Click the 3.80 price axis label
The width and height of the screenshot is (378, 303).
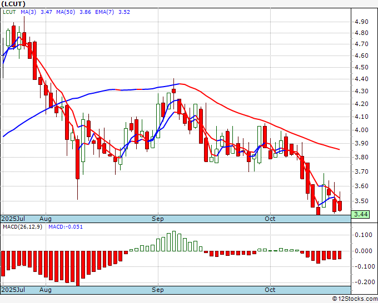click(361, 158)
